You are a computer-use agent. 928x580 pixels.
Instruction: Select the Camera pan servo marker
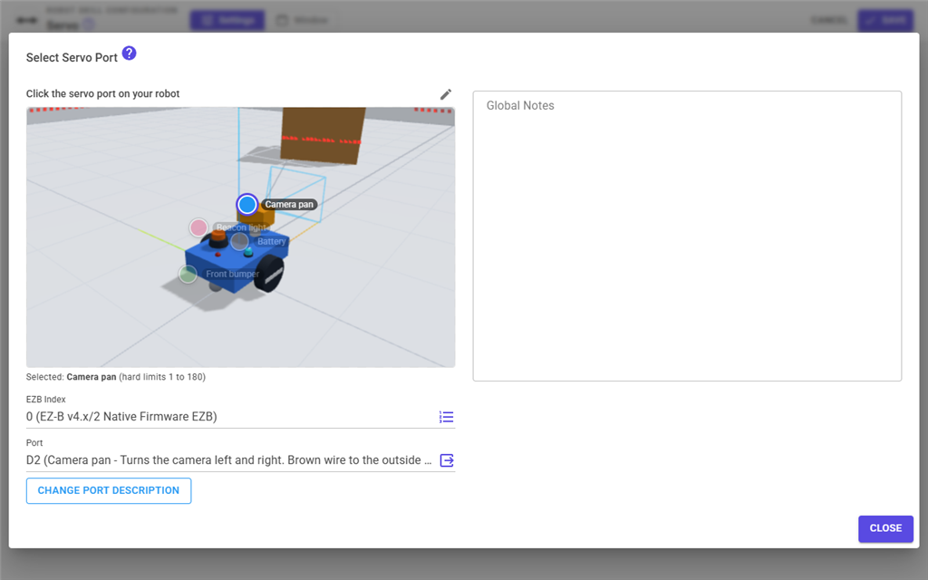247,204
